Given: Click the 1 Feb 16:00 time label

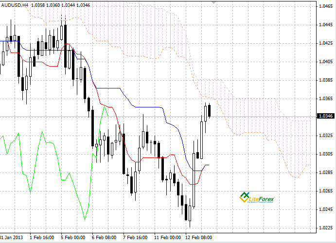Looking at the screenshot, I should coord(42,238).
